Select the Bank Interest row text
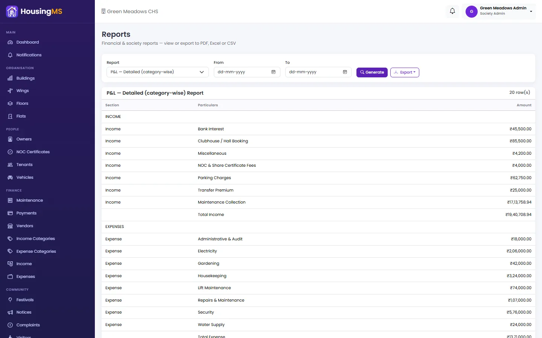Viewport: 542px width, 338px height. (x=211, y=129)
